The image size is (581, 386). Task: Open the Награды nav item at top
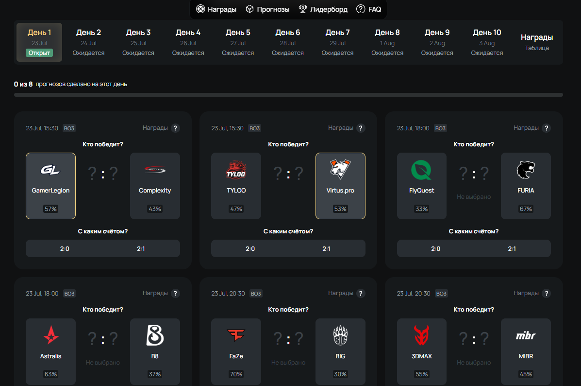(216, 9)
